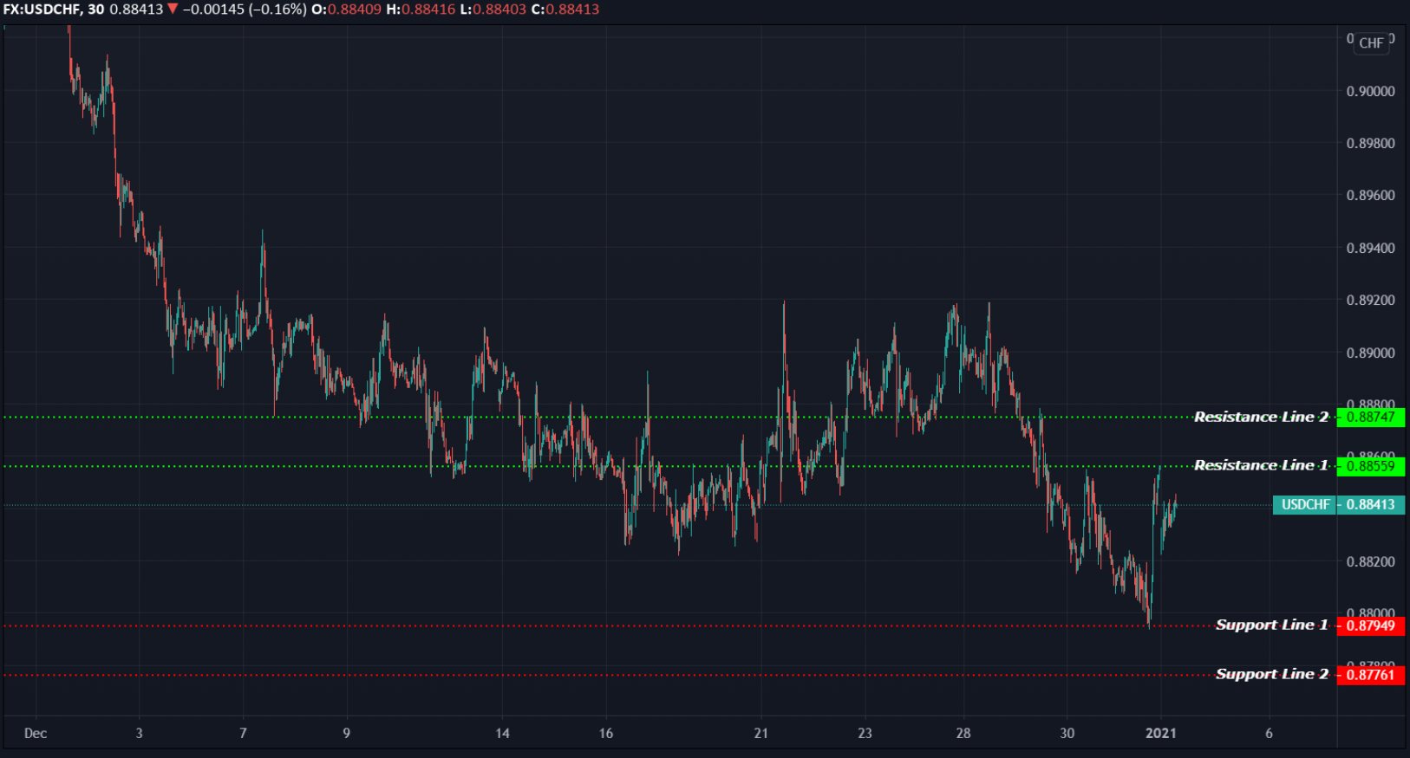Click the FX:USDCHF, 30 symbol title
Viewport: 1410px width, 758px height.
click(53, 10)
